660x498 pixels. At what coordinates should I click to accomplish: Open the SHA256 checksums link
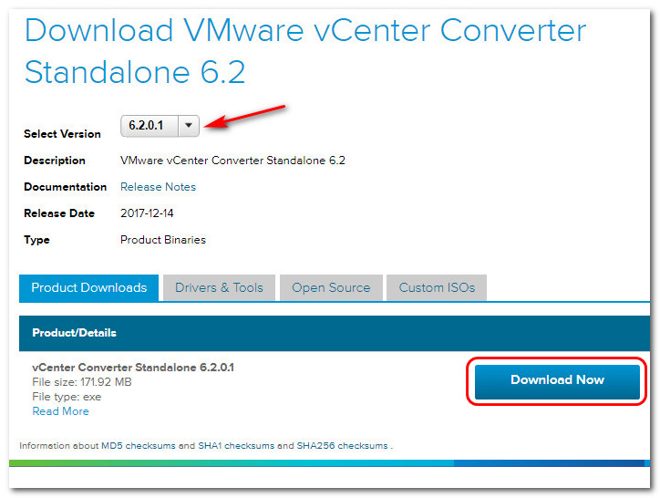342,446
